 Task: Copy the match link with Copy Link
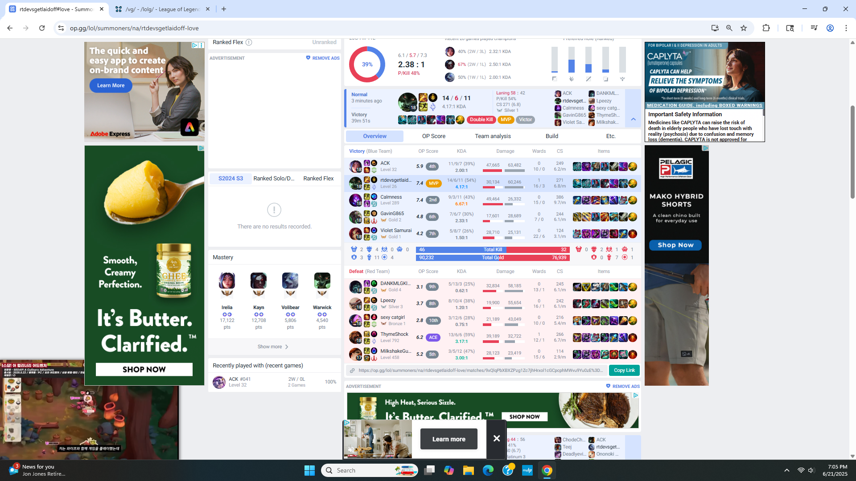point(624,371)
